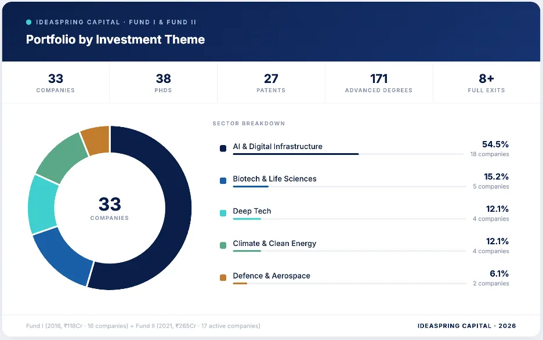Click the orange Defence & Aerospace legend square

pos(223,277)
